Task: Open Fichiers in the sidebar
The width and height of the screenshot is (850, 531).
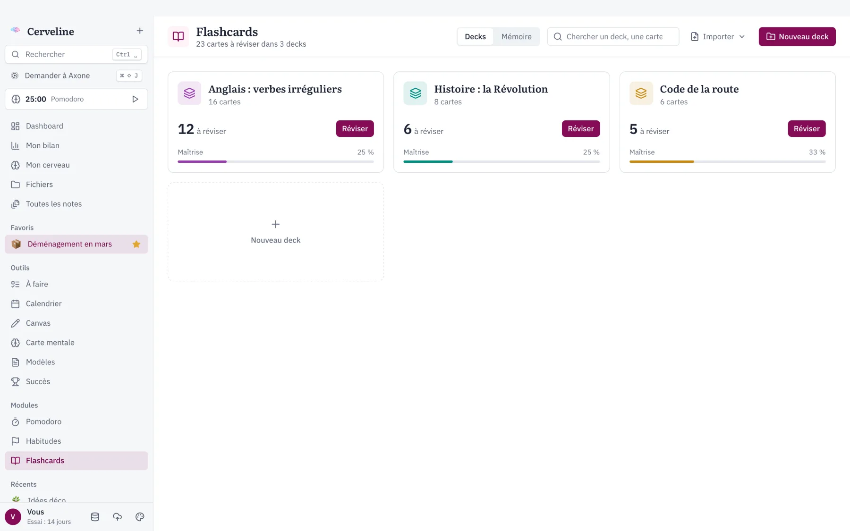Action: click(x=76, y=185)
